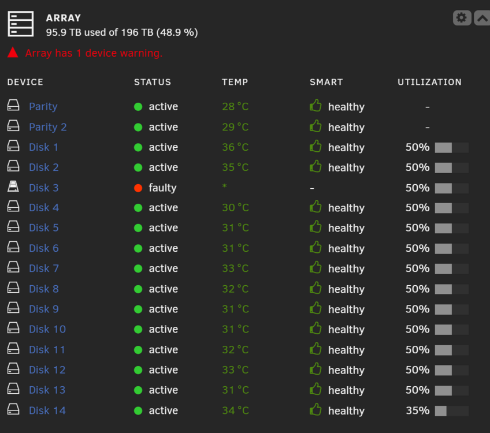490x433 pixels.
Task: Click the UTILIZATION column header
Action: (429, 82)
